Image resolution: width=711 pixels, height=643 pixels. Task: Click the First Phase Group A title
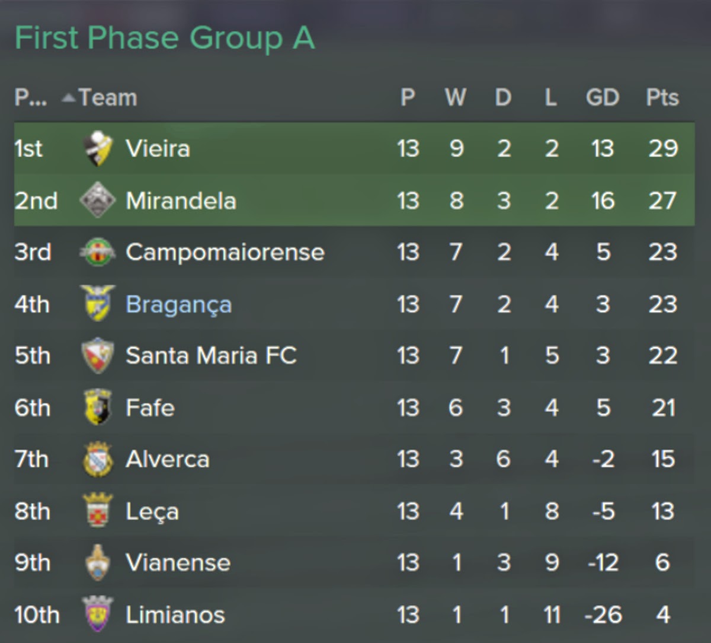(x=165, y=39)
